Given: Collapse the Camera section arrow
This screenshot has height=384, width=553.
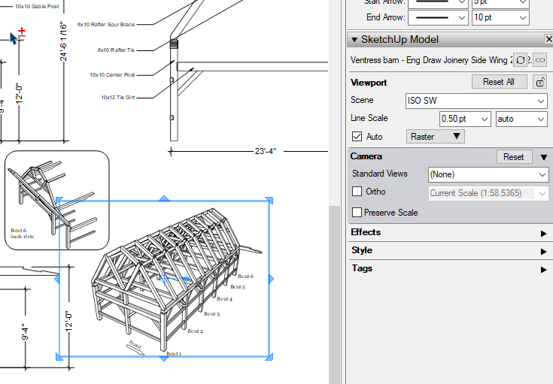Looking at the screenshot, I should [544, 157].
